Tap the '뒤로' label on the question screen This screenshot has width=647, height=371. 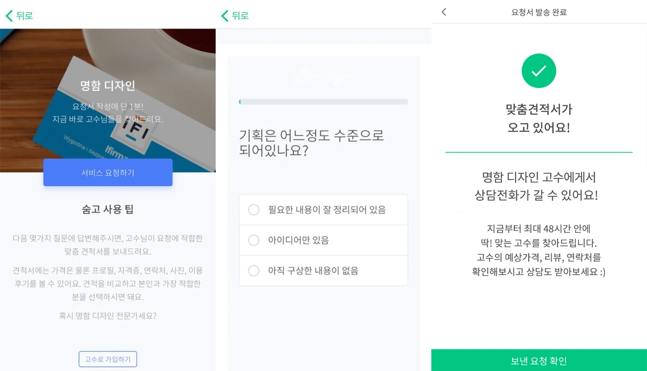coord(240,16)
